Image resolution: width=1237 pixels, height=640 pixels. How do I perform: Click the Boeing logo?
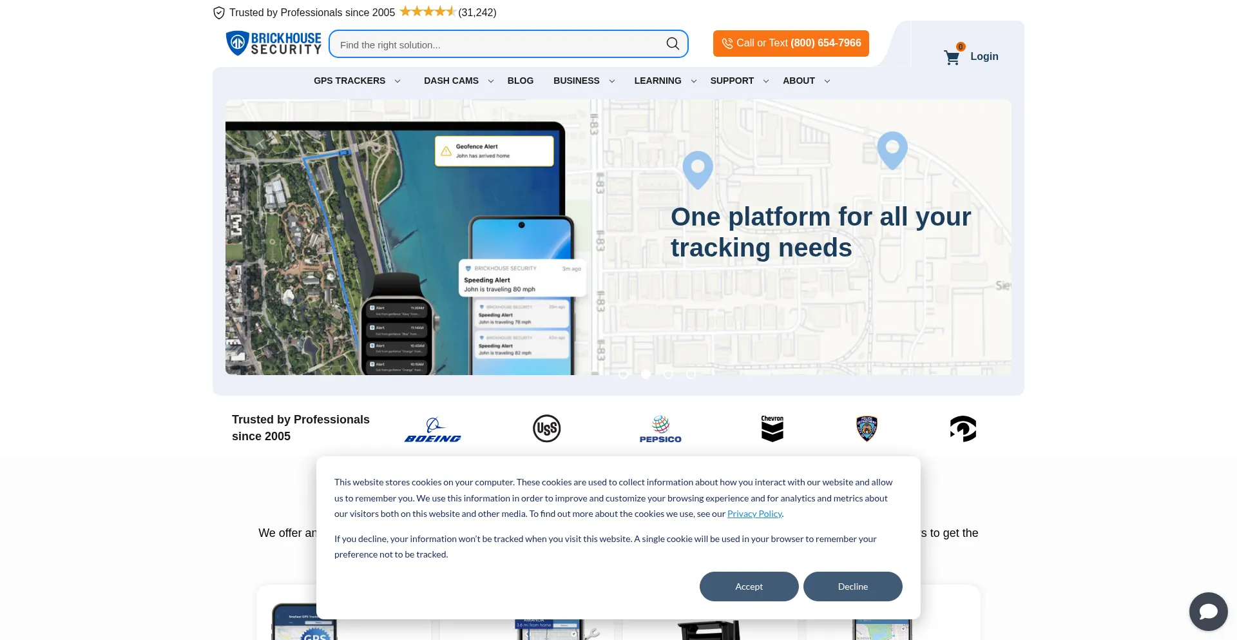pyautogui.click(x=433, y=429)
